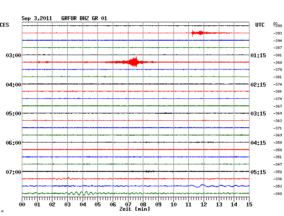The image size is (284, 216).
Task: Click the "Zeit [min]" axis title
Action: pos(135,209)
